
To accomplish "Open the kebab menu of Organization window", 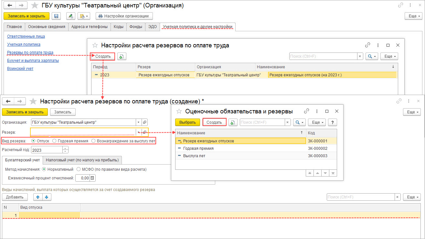I will (x=410, y=5).
